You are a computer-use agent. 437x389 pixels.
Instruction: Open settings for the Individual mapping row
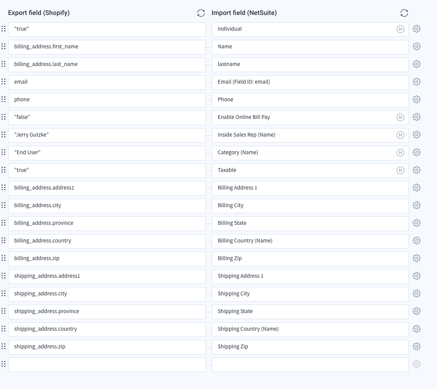click(x=417, y=29)
